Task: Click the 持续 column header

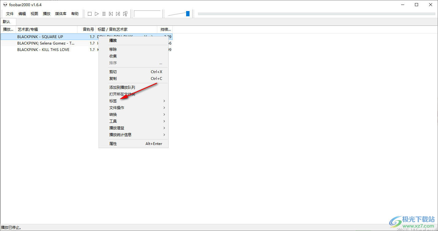Action: [x=165, y=29]
